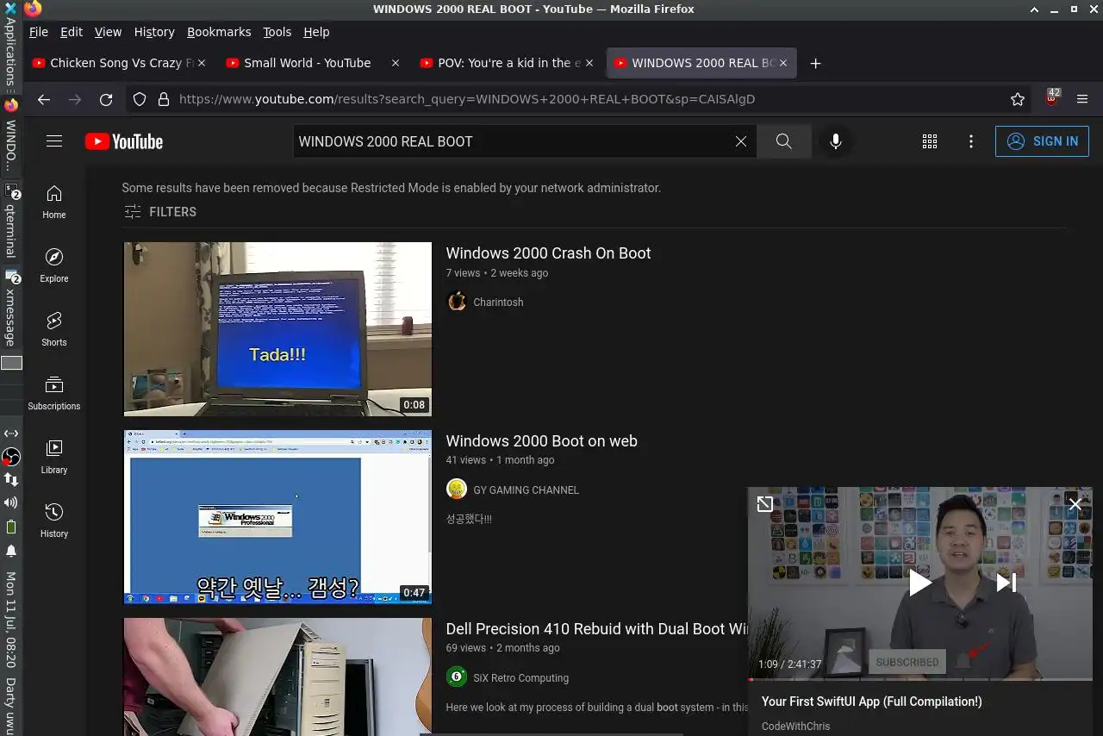1103x736 pixels.
Task: Click the SIGN IN button
Action: 1042,141
